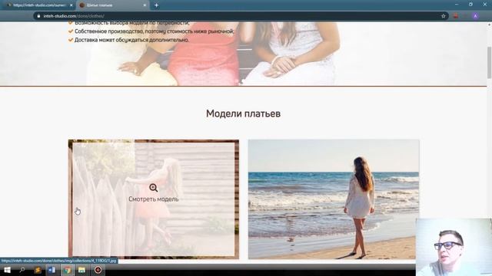
Task: Close the first inteh-studio.com tab
Action: 71,5
